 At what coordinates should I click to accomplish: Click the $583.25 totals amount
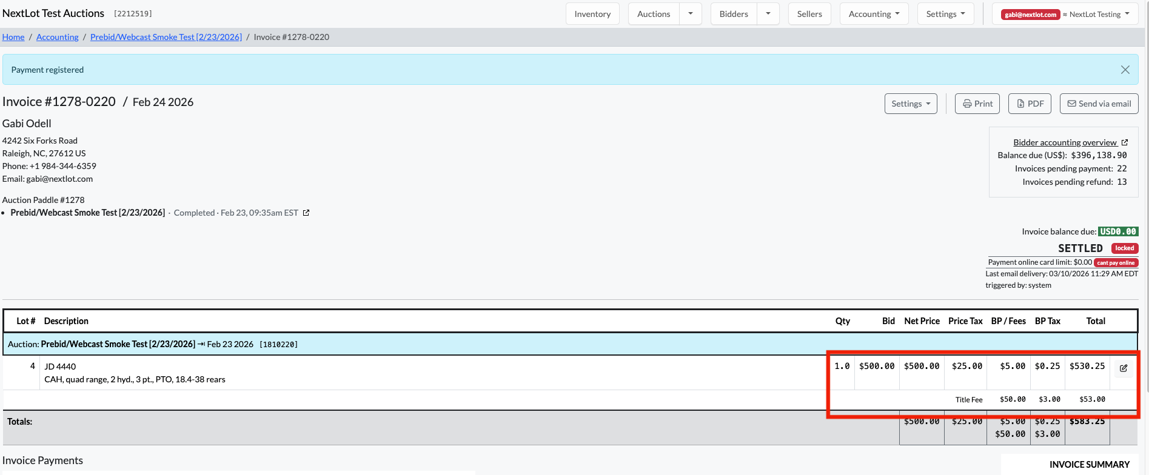click(x=1087, y=421)
